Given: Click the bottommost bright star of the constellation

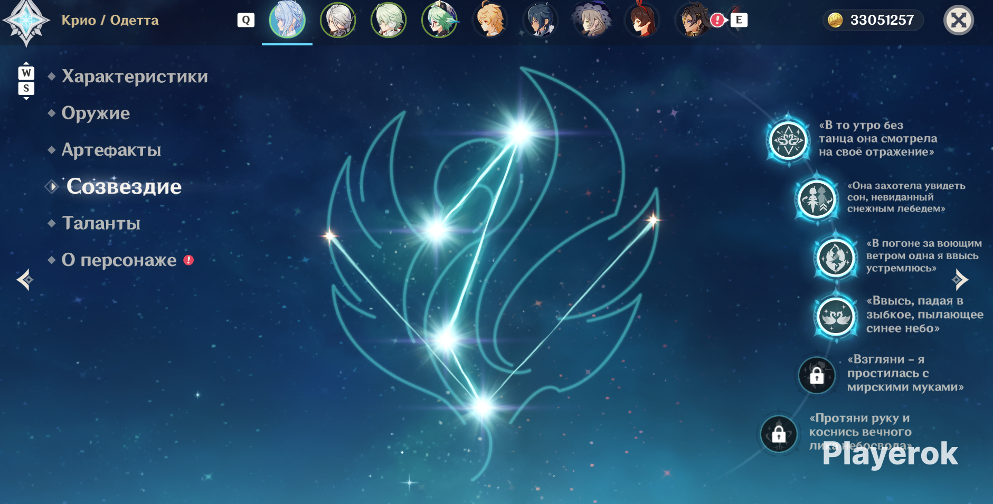Looking at the screenshot, I should click(x=482, y=406).
